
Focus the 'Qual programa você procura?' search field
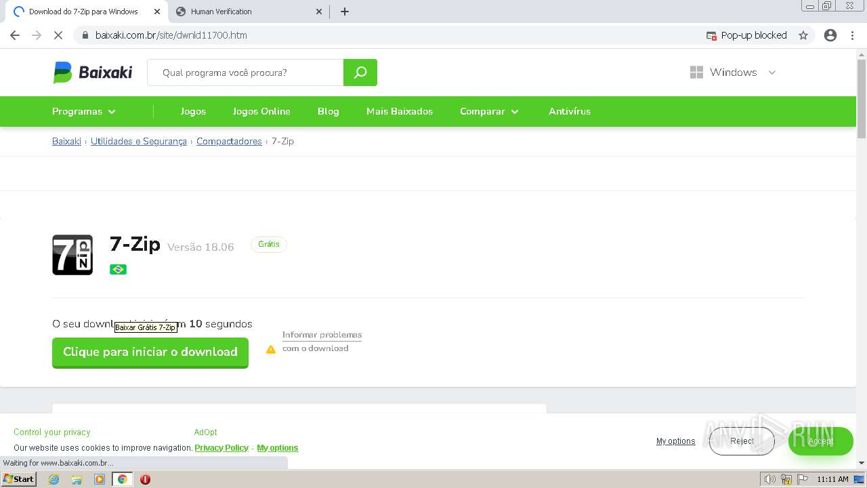(245, 73)
